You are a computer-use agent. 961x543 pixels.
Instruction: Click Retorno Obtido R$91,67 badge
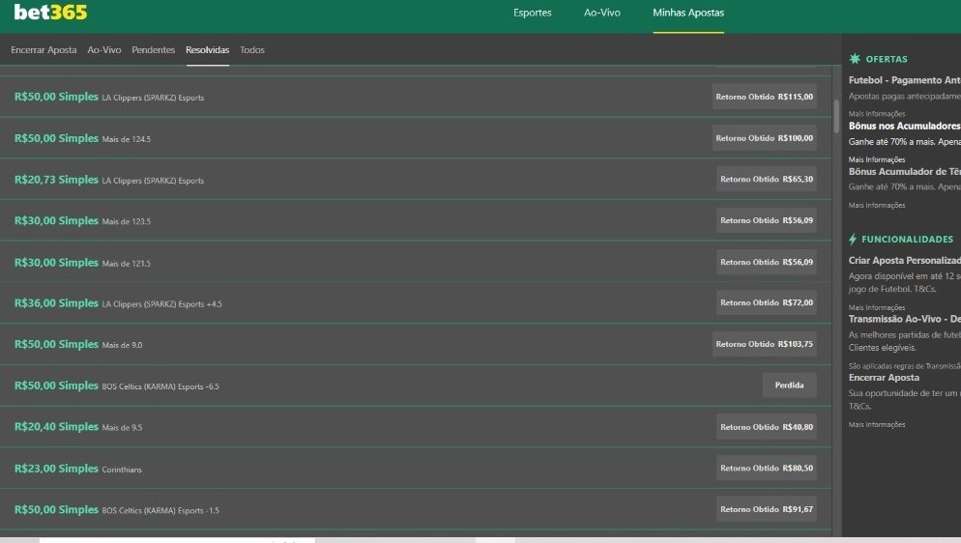pos(766,509)
